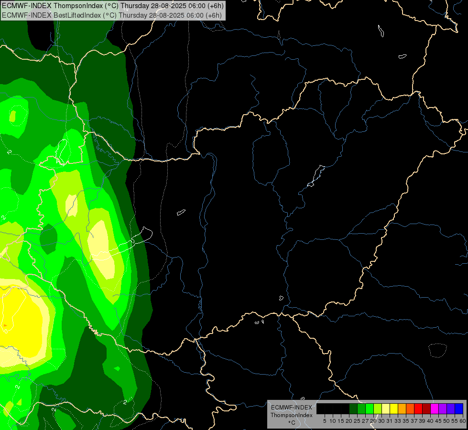468x430 pixels.
Task: Click the orange 33-35 legend swatch
Action: click(x=402, y=408)
